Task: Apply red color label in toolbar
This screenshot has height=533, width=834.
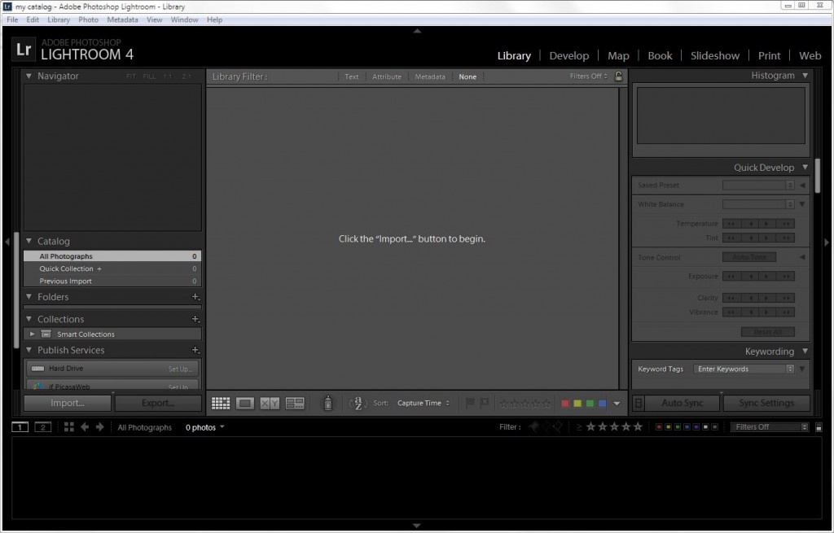Action: click(565, 404)
